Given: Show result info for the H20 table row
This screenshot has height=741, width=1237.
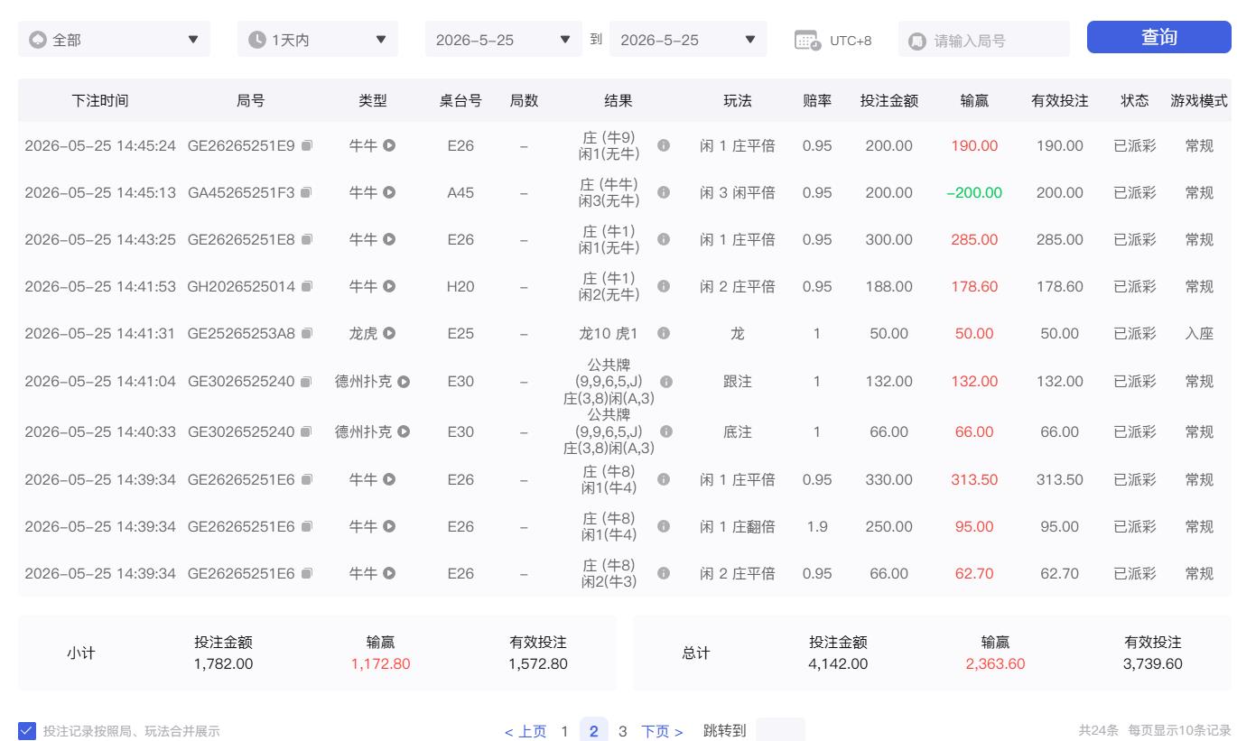Looking at the screenshot, I should click(x=664, y=286).
